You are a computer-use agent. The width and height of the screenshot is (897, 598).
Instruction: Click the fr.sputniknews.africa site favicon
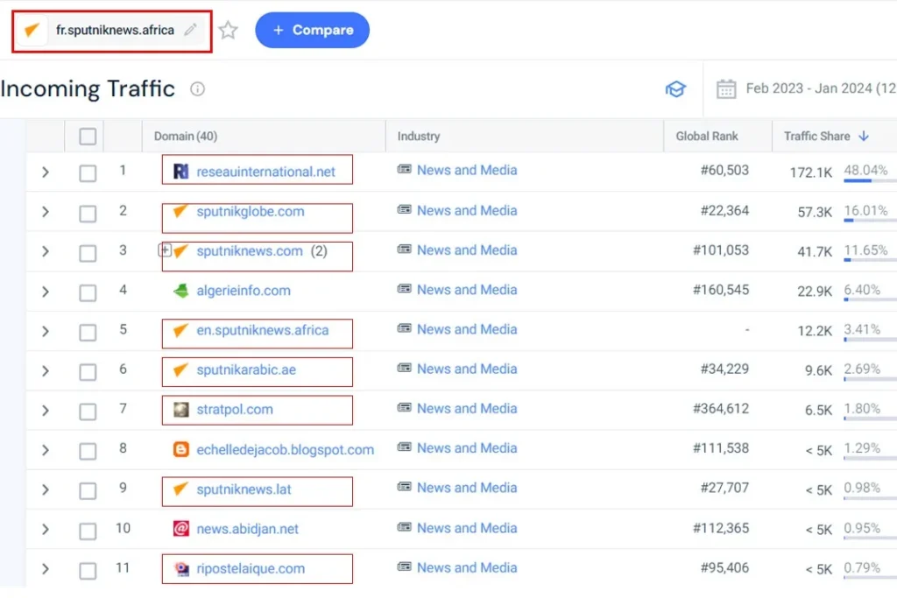pyautogui.click(x=32, y=30)
